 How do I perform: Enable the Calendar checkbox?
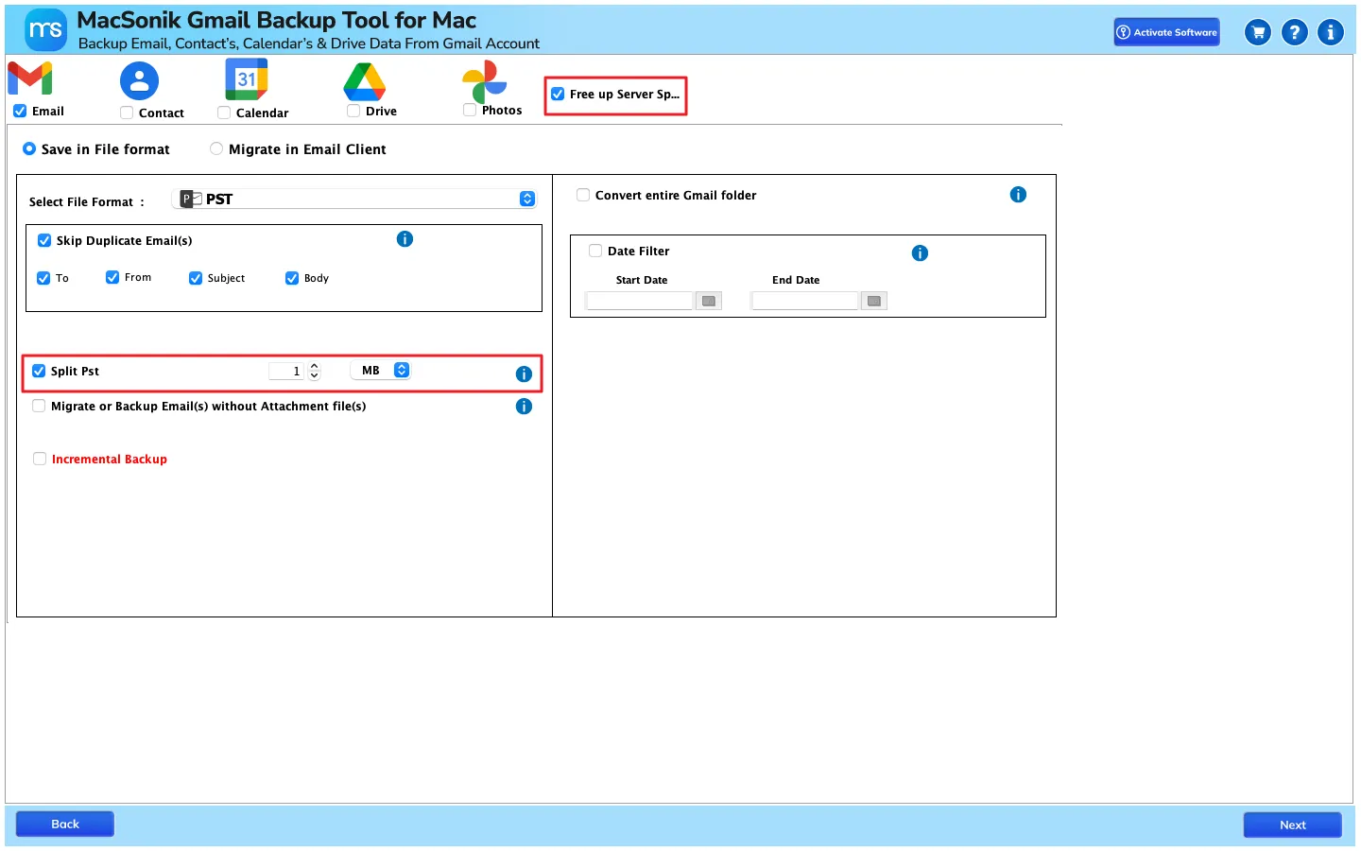224,113
